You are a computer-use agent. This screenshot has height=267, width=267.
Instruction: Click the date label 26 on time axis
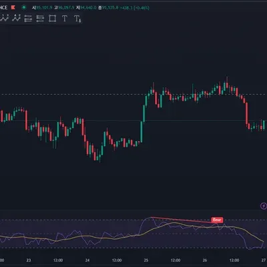(205, 260)
